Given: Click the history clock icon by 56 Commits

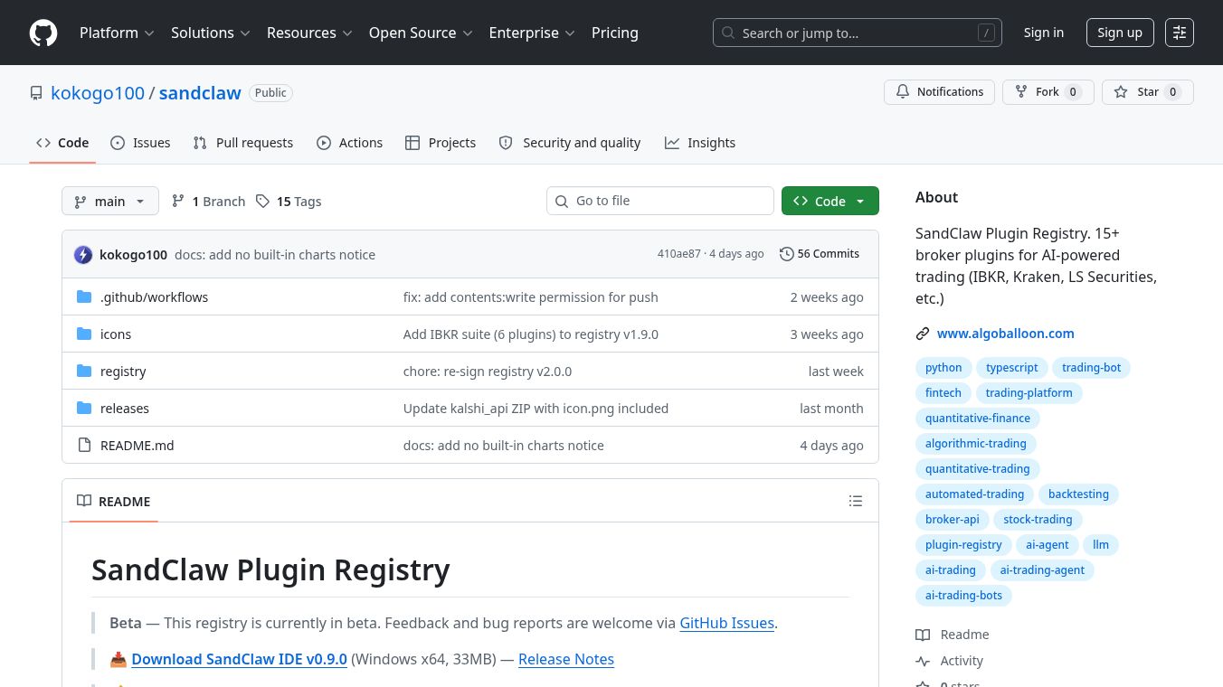Looking at the screenshot, I should (787, 254).
